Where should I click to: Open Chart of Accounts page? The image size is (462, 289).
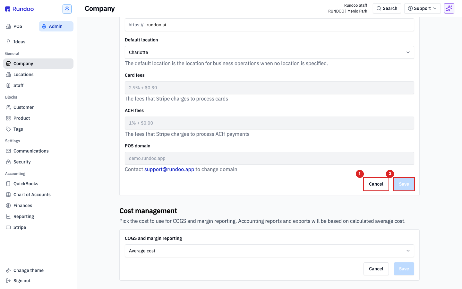38,195
